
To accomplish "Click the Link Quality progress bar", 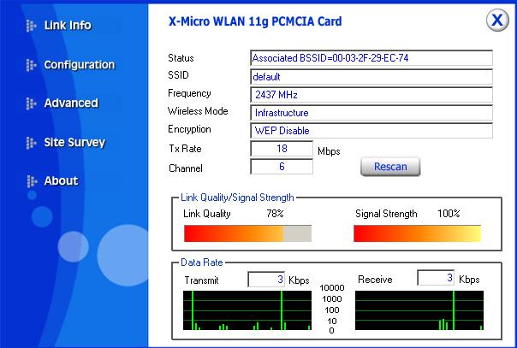I will [247, 233].
